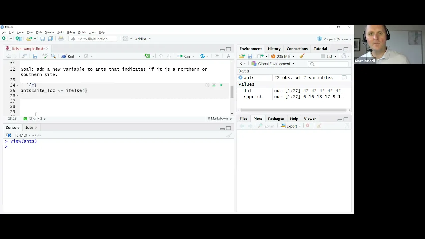The width and height of the screenshot is (425, 239).
Task: Switch to the Connections tab
Action: [x=297, y=49]
